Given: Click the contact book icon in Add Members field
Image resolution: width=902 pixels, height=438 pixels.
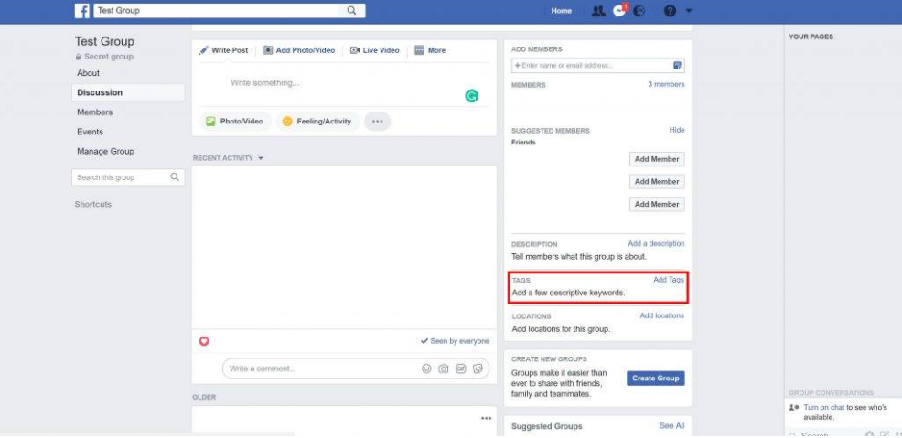Looking at the screenshot, I should (677, 66).
